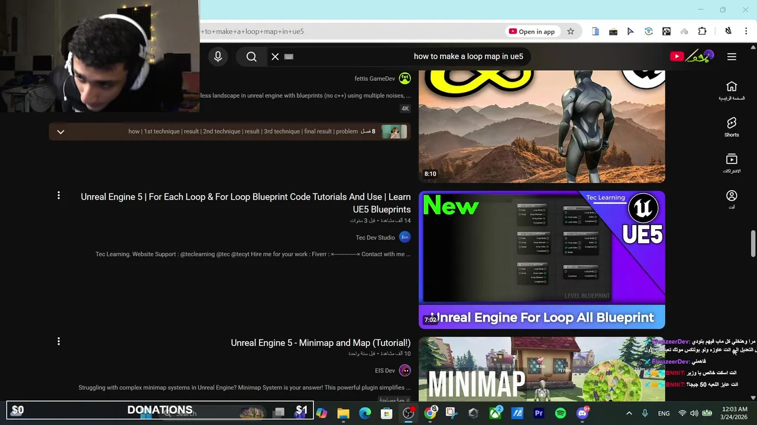Open Copilot from the taskbar

(x=322, y=413)
